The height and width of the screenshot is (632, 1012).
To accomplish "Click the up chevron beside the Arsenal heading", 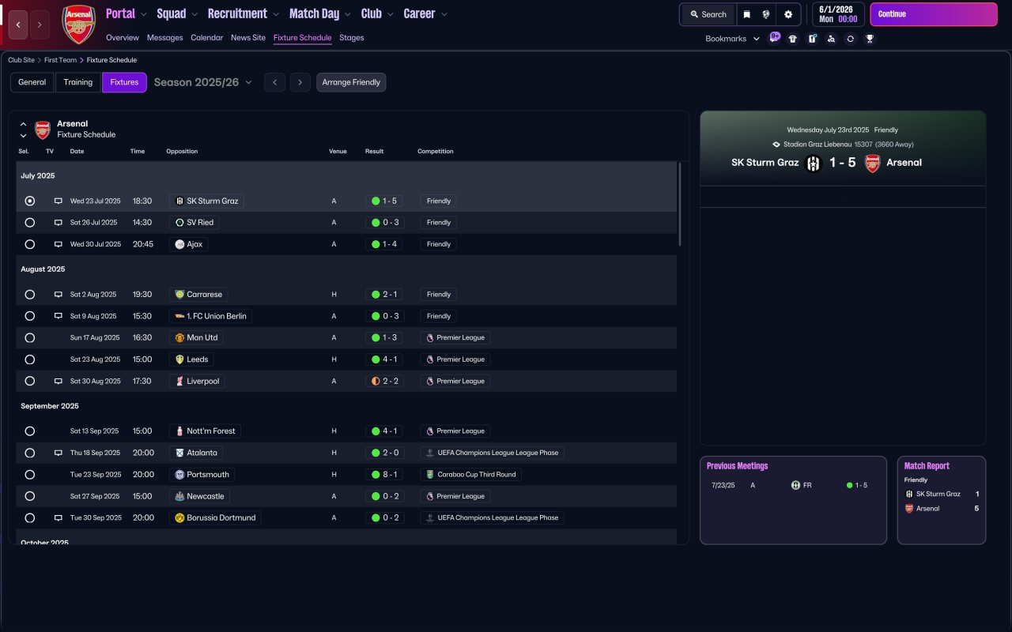I will click(23, 124).
